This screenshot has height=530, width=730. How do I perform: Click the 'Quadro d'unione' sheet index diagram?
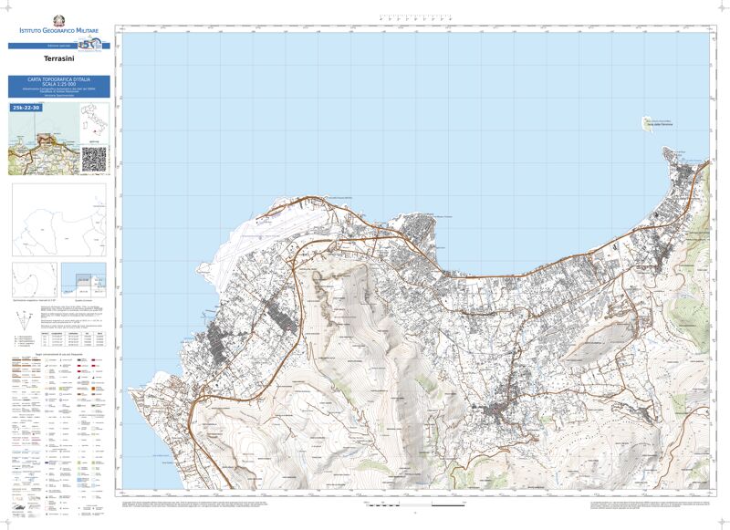click(x=89, y=279)
